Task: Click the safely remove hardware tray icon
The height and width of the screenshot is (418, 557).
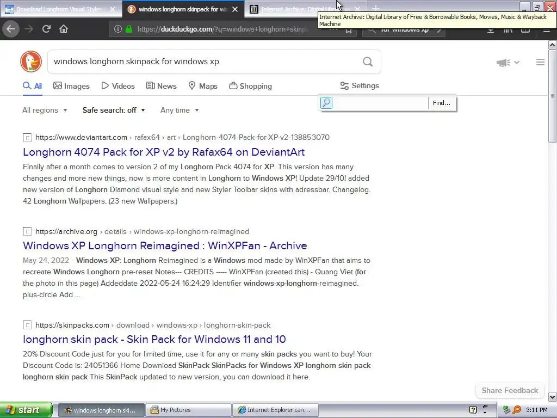Action: click(x=506, y=410)
